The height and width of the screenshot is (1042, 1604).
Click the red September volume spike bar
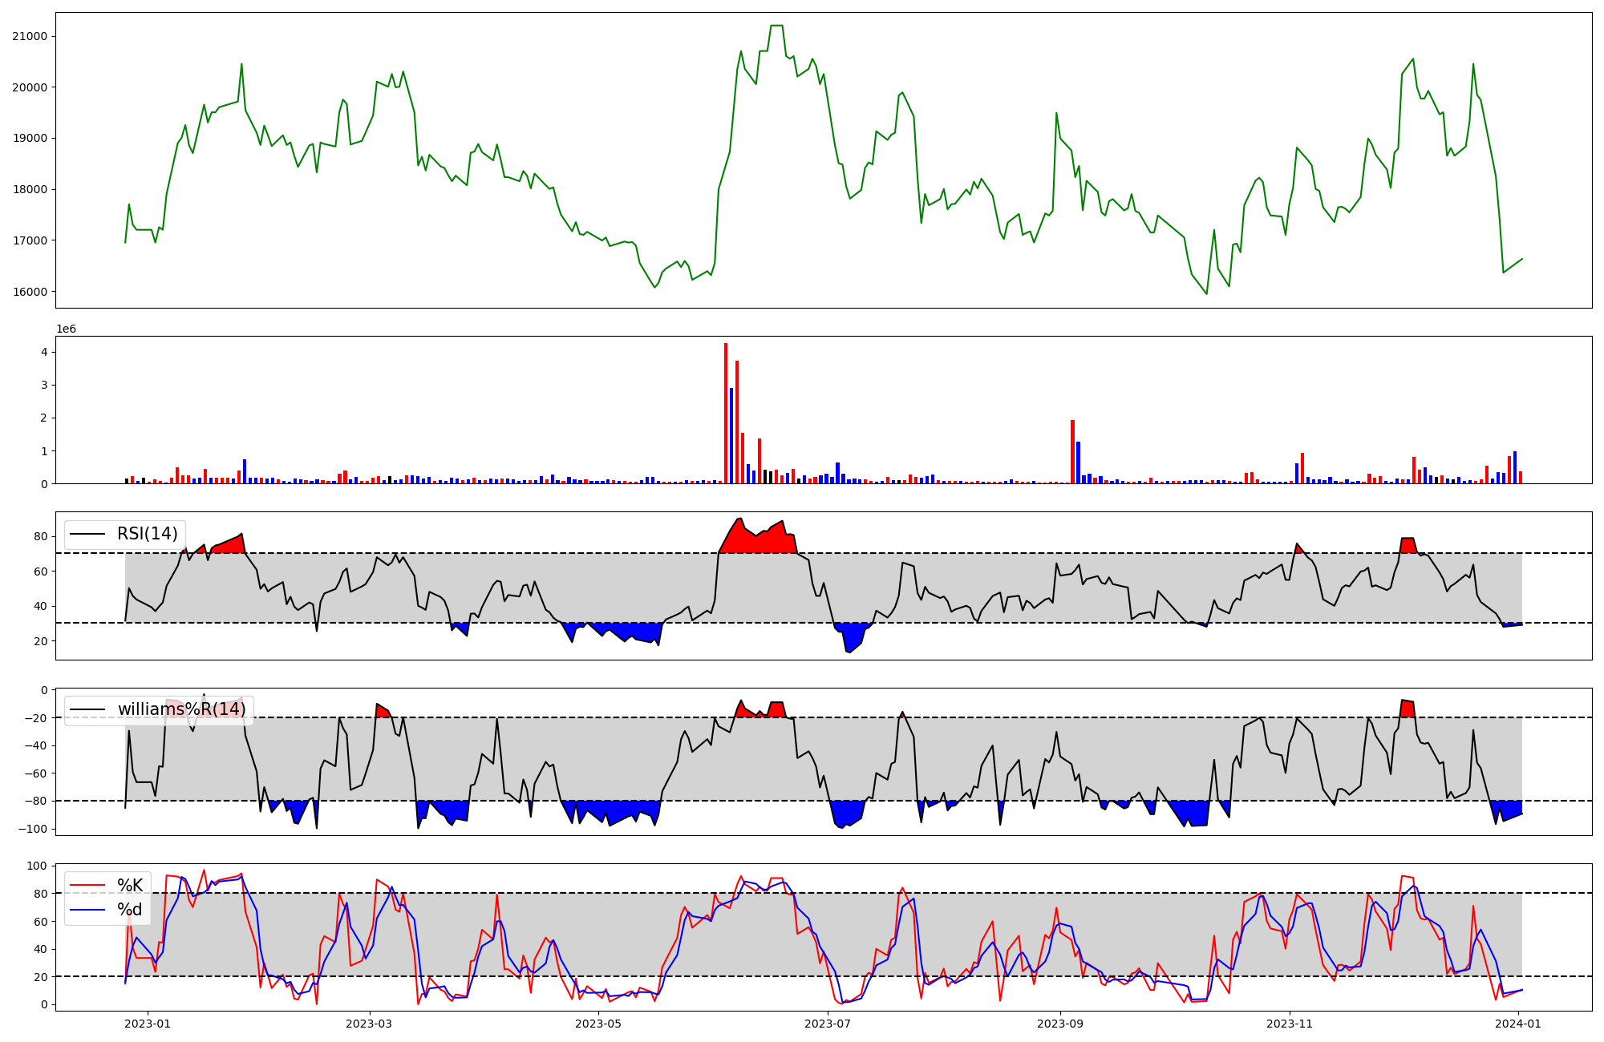click(1072, 452)
